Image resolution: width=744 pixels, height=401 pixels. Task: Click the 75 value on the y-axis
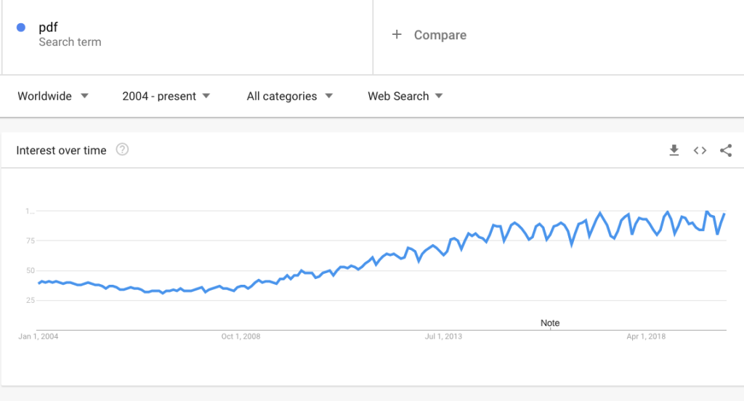29,241
